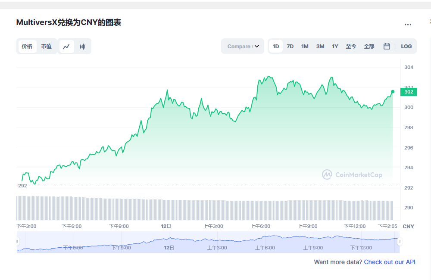Image resolution: width=431 pixels, height=280 pixels.
Task: Open the calendar date range picker
Action: 387,46
